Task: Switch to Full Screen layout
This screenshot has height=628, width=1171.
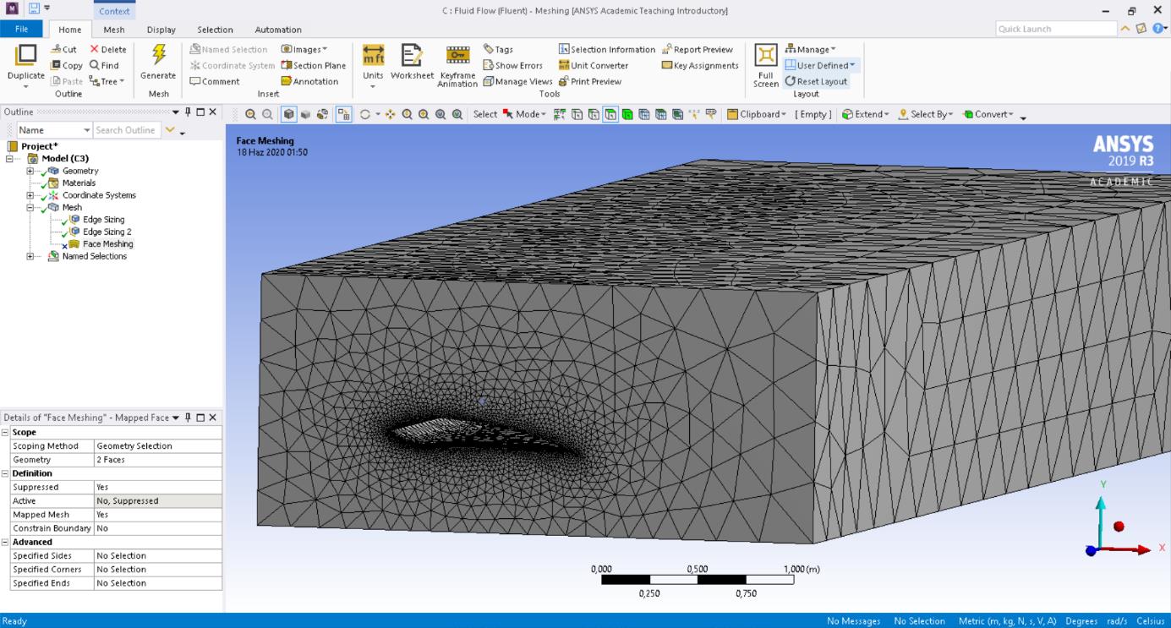Action: click(x=766, y=65)
